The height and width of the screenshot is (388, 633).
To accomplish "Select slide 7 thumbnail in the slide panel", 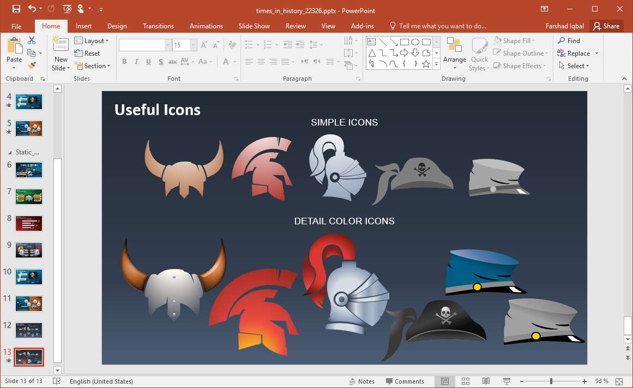I will [x=28, y=196].
